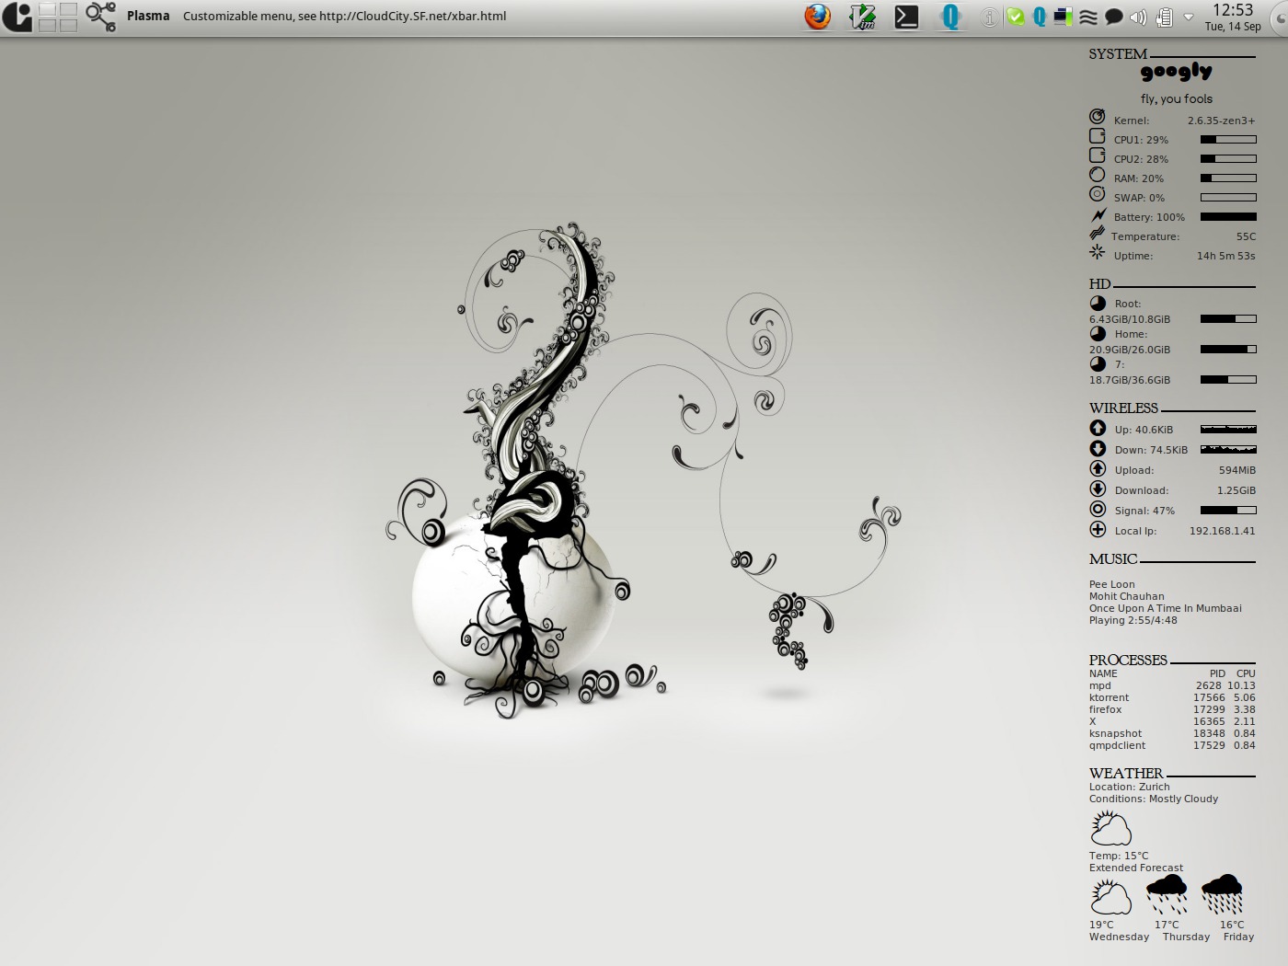Click the Down speed arrow icon
Viewport: 1288px width, 966px height.
(1098, 448)
